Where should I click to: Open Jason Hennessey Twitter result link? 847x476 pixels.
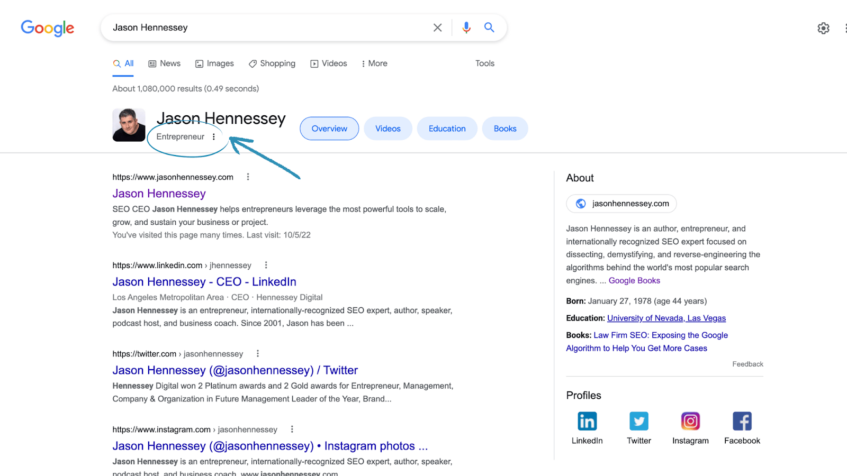point(235,370)
